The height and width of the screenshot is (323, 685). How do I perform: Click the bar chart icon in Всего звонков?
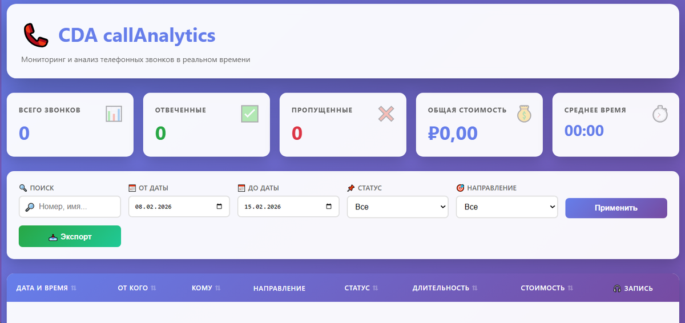[114, 114]
